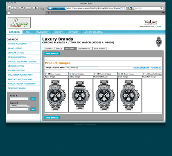Viewport: 172px width, 156px height.
Task: Click the Google search magnifier icon
Action: click(162, 8)
